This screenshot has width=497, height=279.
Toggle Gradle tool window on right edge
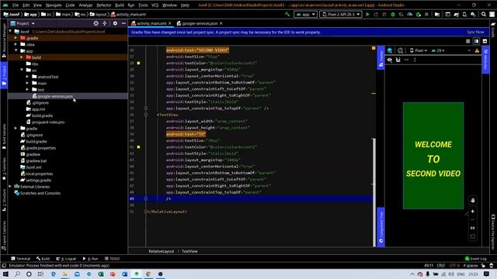pyautogui.click(x=493, y=29)
